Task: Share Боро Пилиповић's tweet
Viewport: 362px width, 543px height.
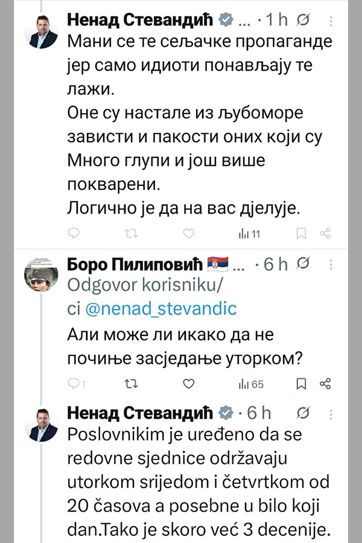Action: (x=325, y=383)
